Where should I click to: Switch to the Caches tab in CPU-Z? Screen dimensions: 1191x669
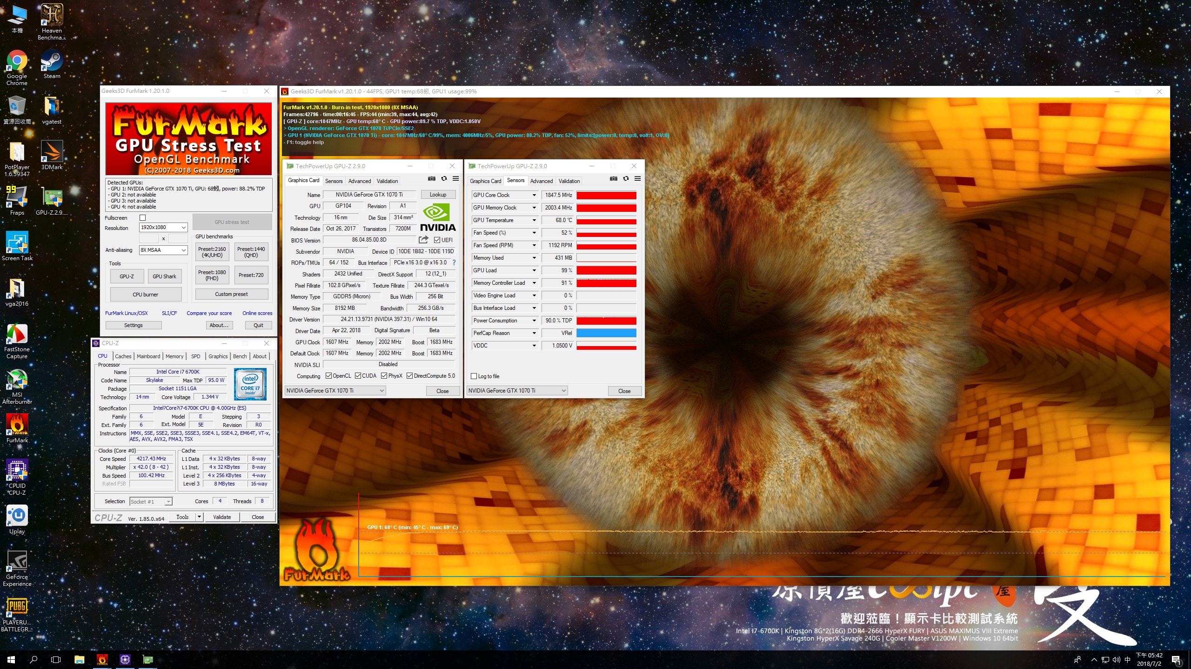tap(123, 356)
